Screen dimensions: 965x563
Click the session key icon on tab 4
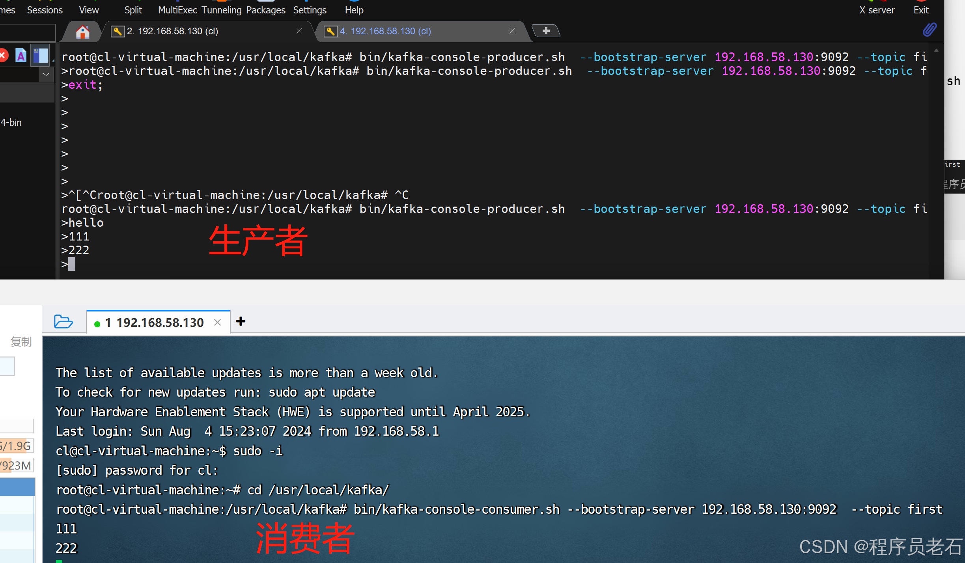click(330, 31)
